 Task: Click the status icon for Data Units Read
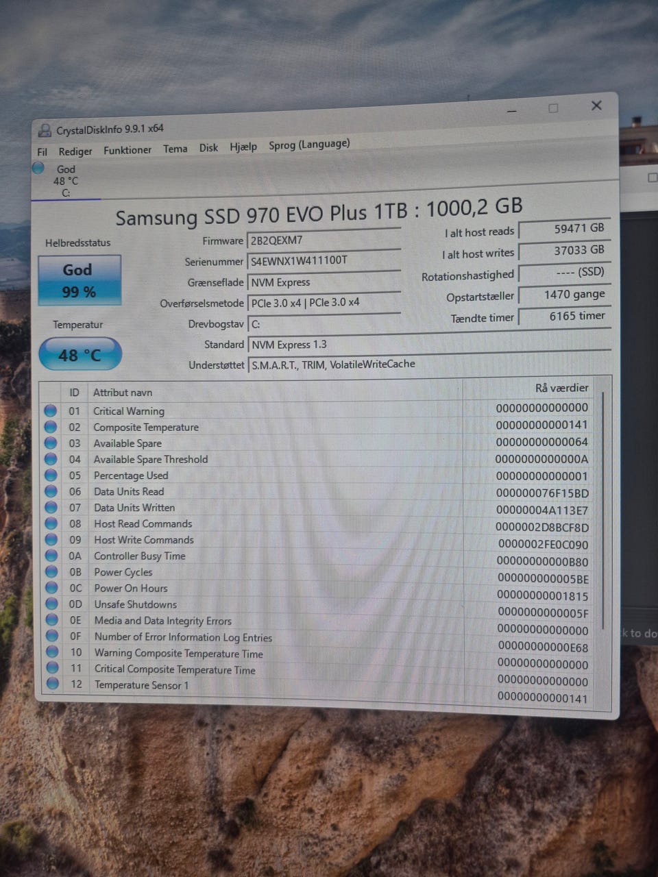(x=51, y=491)
